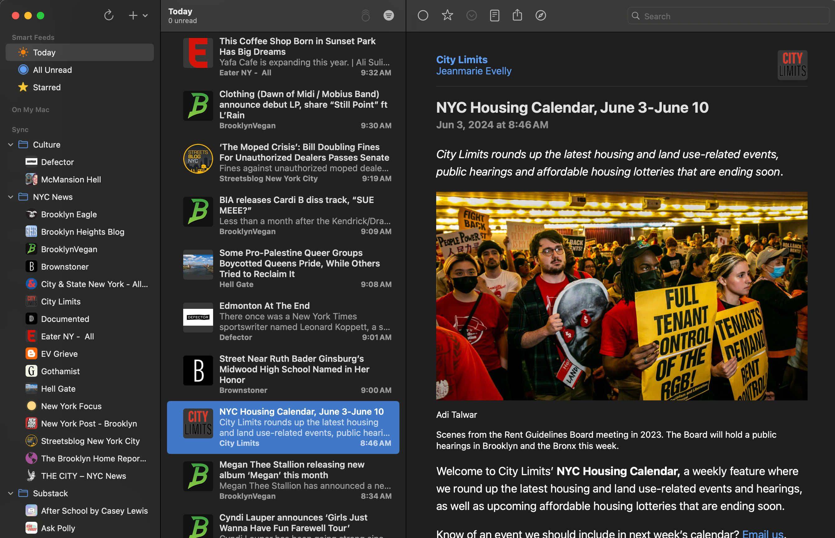Mark article as read or unread with circle icon
Screen dimensions: 835x538
coord(423,15)
